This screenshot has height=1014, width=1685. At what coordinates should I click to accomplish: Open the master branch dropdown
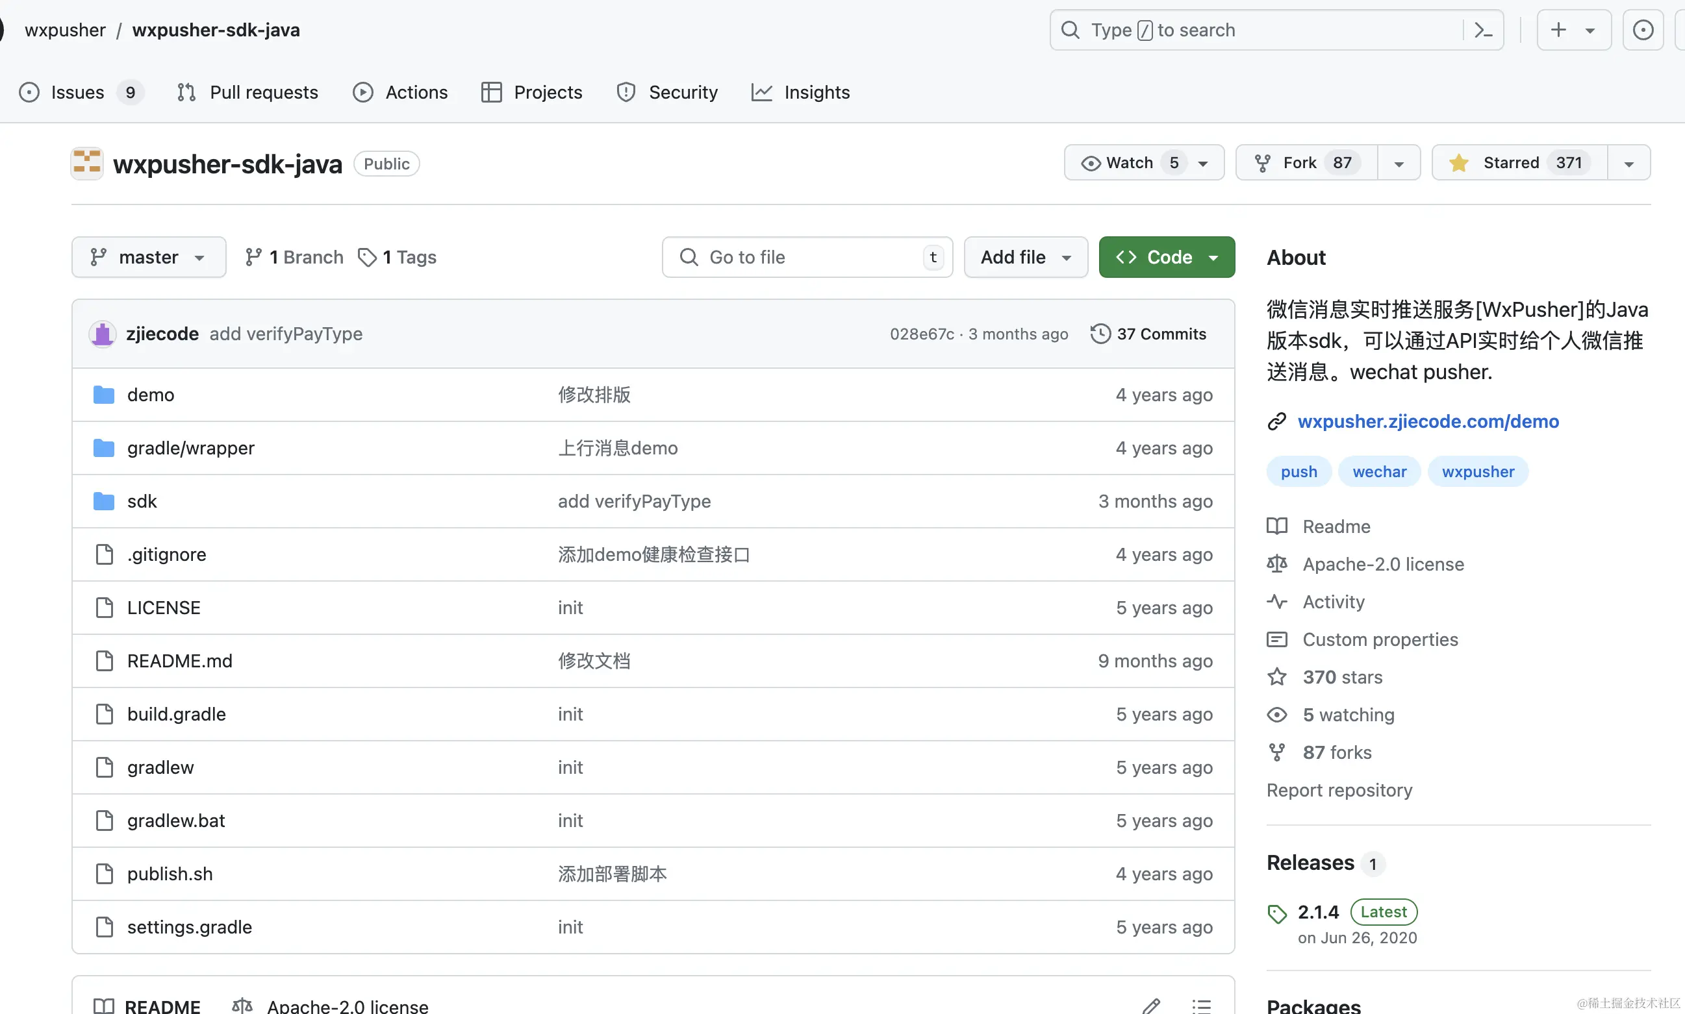pos(148,257)
